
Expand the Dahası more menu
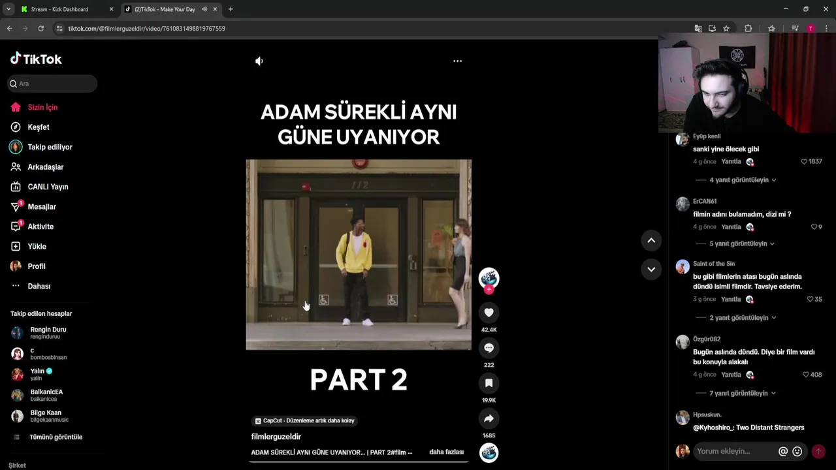31,286
